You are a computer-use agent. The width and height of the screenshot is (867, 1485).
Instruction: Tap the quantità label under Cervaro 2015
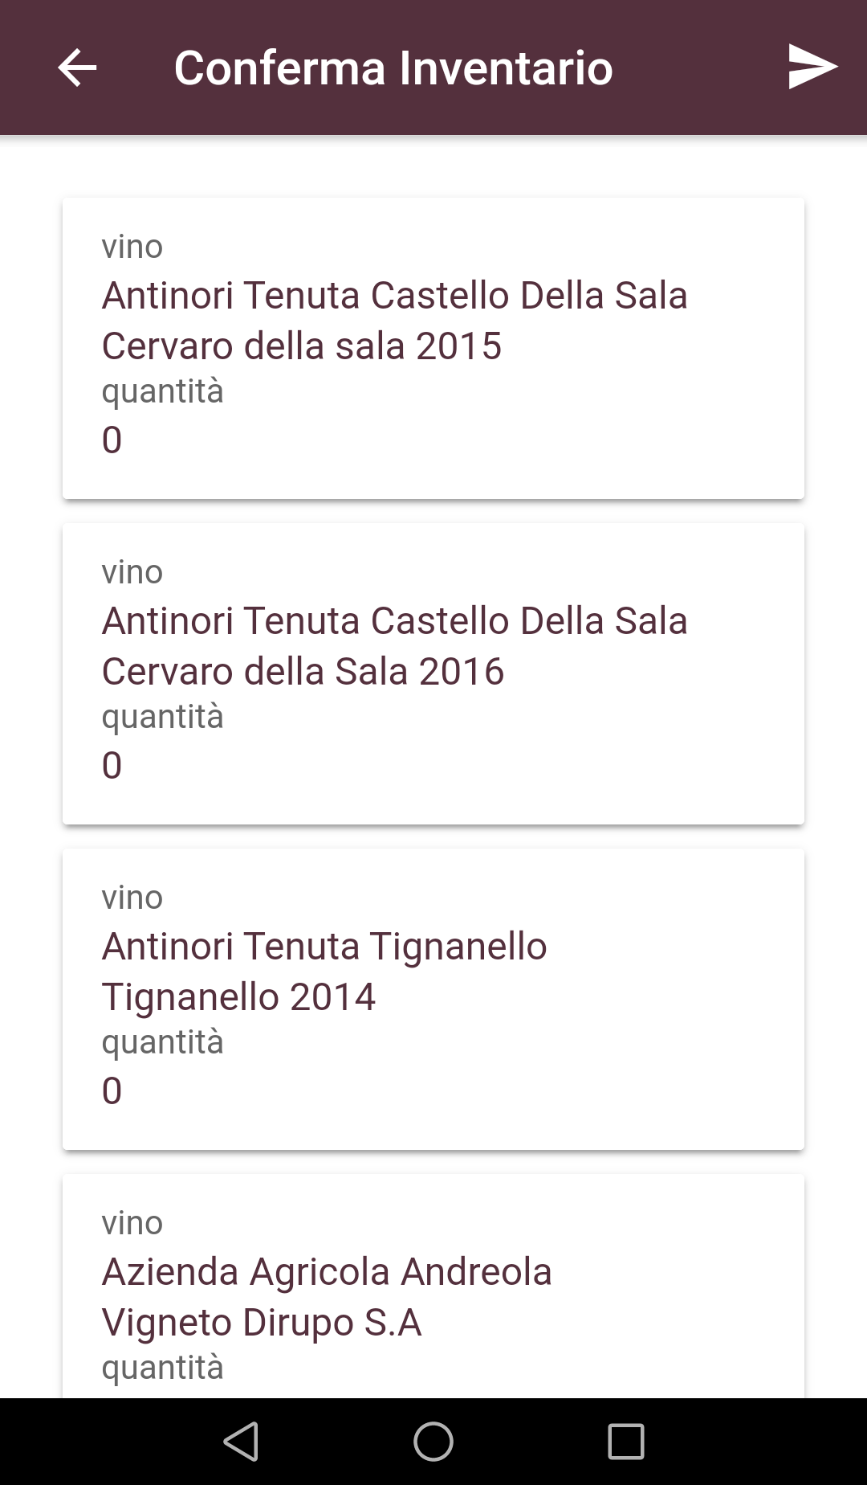tap(162, 392)
